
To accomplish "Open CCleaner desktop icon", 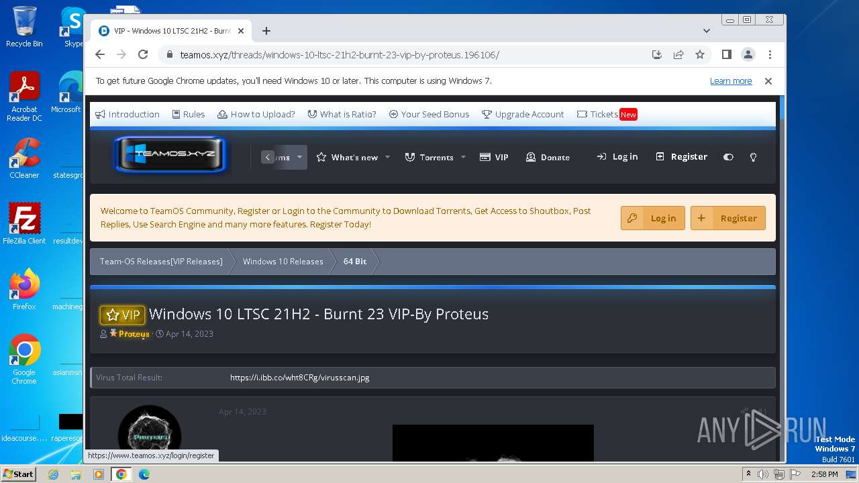I will pos(24,158).
